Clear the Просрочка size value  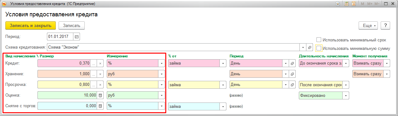click(100, 85)
